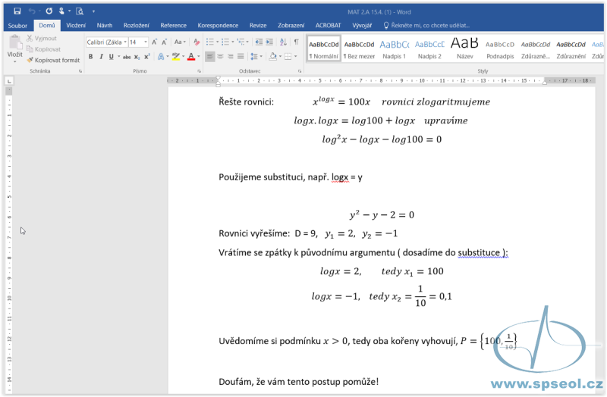Toggle Bold formatting
607x397 pixels.
[90, 56]
